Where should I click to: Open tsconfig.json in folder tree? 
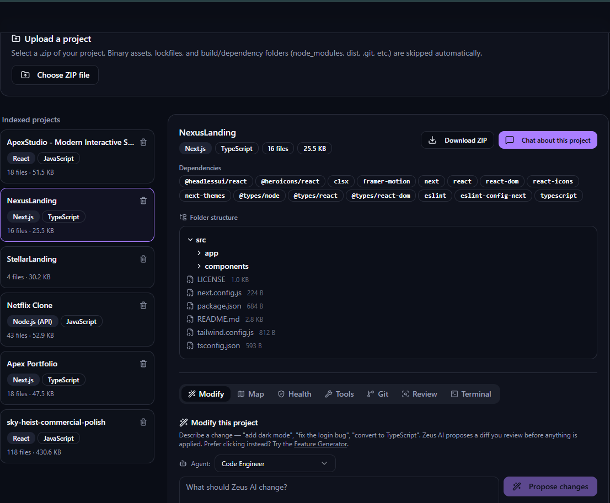218,345
